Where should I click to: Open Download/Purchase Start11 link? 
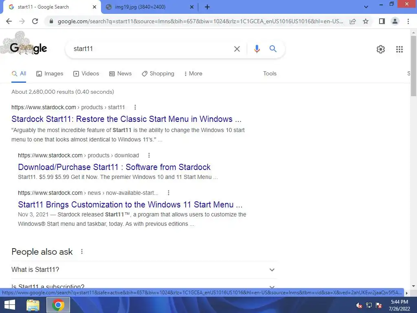[x=114, y=167]
